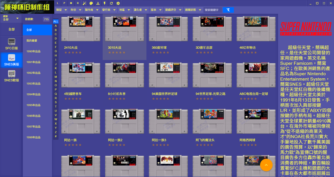This screenshot has height=177, width=334.
Task: Open settings with the gear icon
Action: coord(118,3)
